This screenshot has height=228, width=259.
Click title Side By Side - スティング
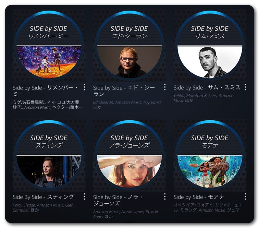pos(44,197)
